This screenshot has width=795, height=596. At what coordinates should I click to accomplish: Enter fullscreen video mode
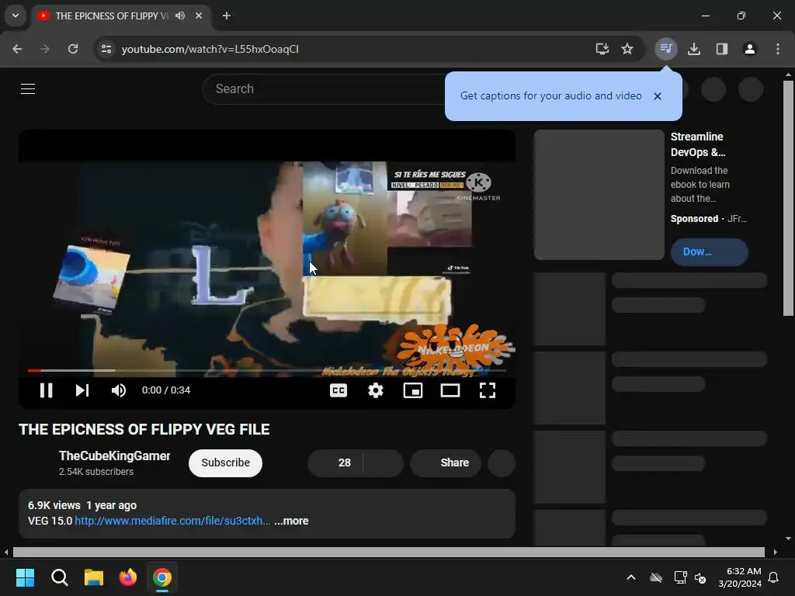point(488,390)
